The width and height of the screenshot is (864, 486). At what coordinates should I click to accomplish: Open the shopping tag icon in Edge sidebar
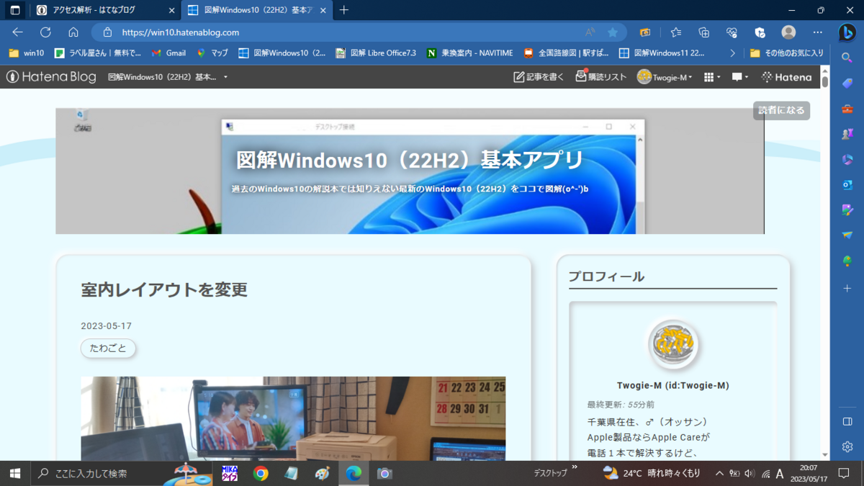tap(847, 84)
